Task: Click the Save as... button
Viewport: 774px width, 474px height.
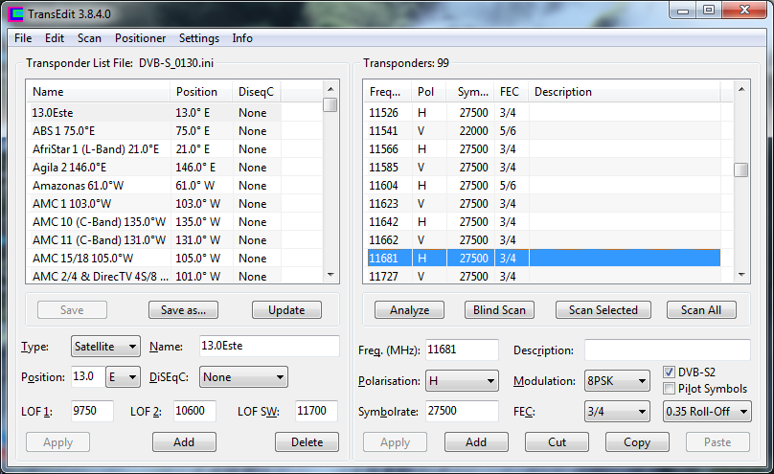Action: (x=184, y=310)
